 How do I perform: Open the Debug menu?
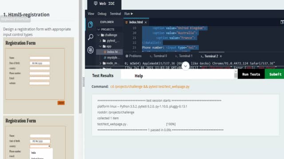(x=102, y=14)
